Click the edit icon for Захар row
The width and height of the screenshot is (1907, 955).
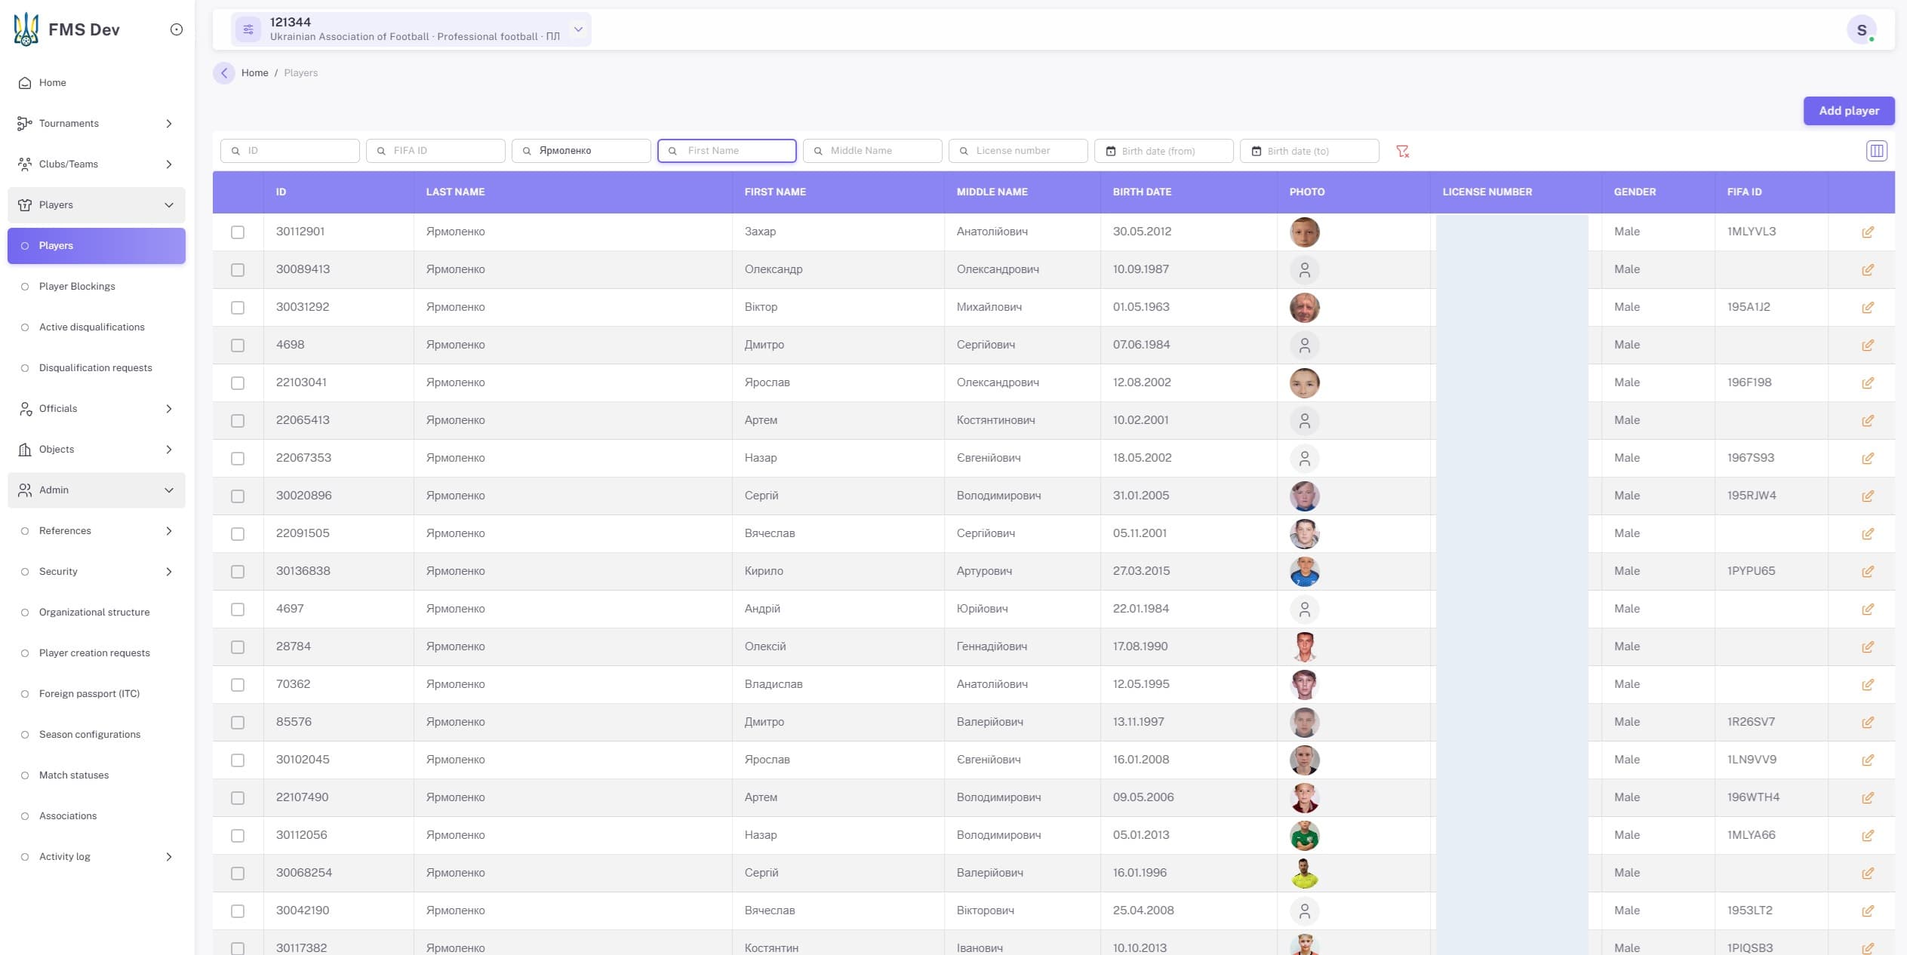pos(1868,232)
